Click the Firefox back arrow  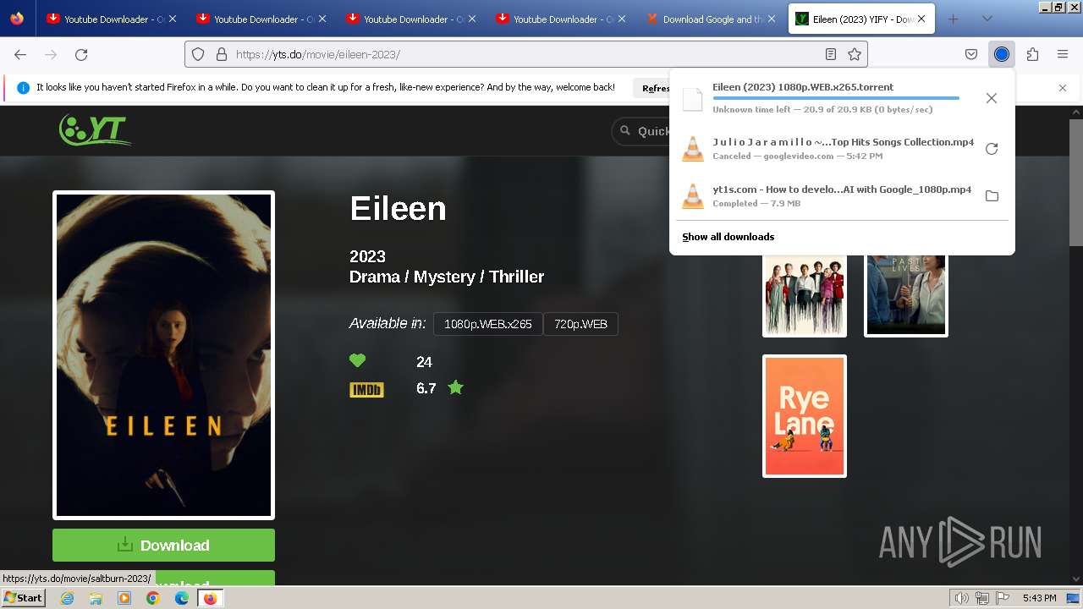(20, 54)
